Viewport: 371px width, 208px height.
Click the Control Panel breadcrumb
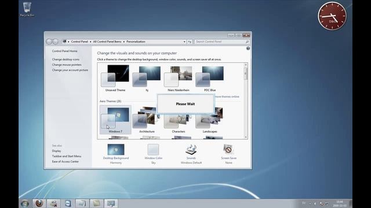pyautogui.click(x=79, y=42)
